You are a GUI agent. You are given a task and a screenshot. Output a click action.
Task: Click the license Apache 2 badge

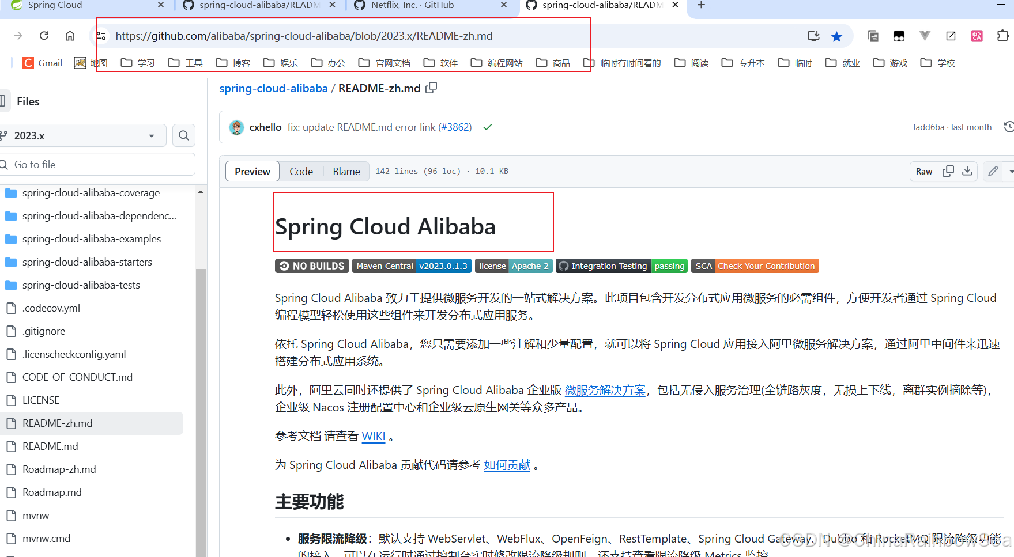514,266
